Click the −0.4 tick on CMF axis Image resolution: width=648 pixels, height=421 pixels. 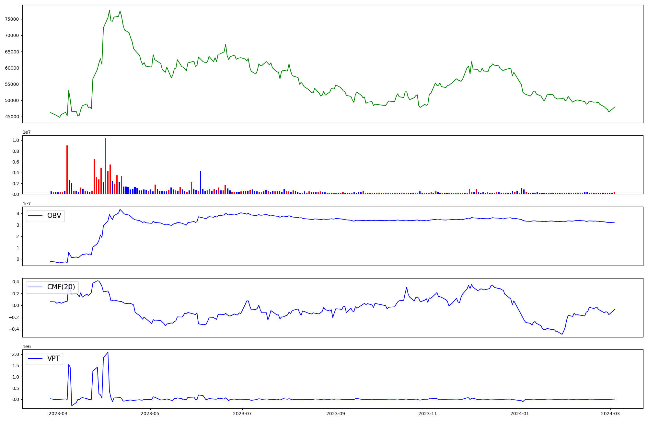pos(14,329)
